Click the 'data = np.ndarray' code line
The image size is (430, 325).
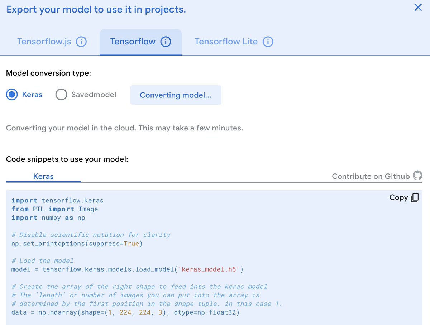125,312
